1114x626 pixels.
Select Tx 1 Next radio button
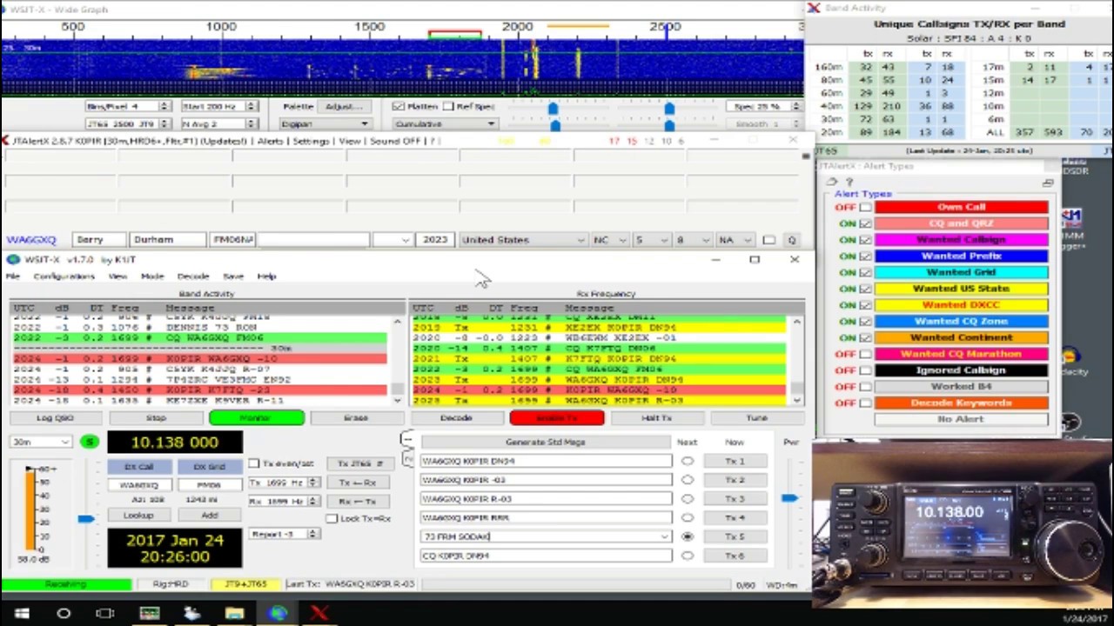(688, 462)
